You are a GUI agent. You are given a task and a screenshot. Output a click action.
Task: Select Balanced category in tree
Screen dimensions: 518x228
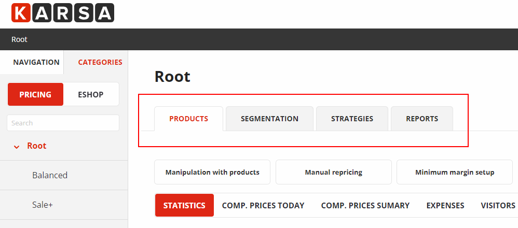pos(50,175)
